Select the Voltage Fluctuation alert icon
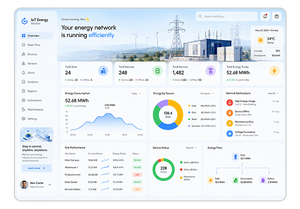Viewport: 300px width, 209px height. 230,133
